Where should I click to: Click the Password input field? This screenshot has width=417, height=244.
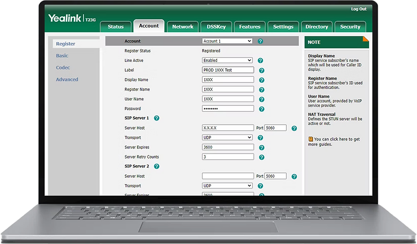tap(228, 109)
